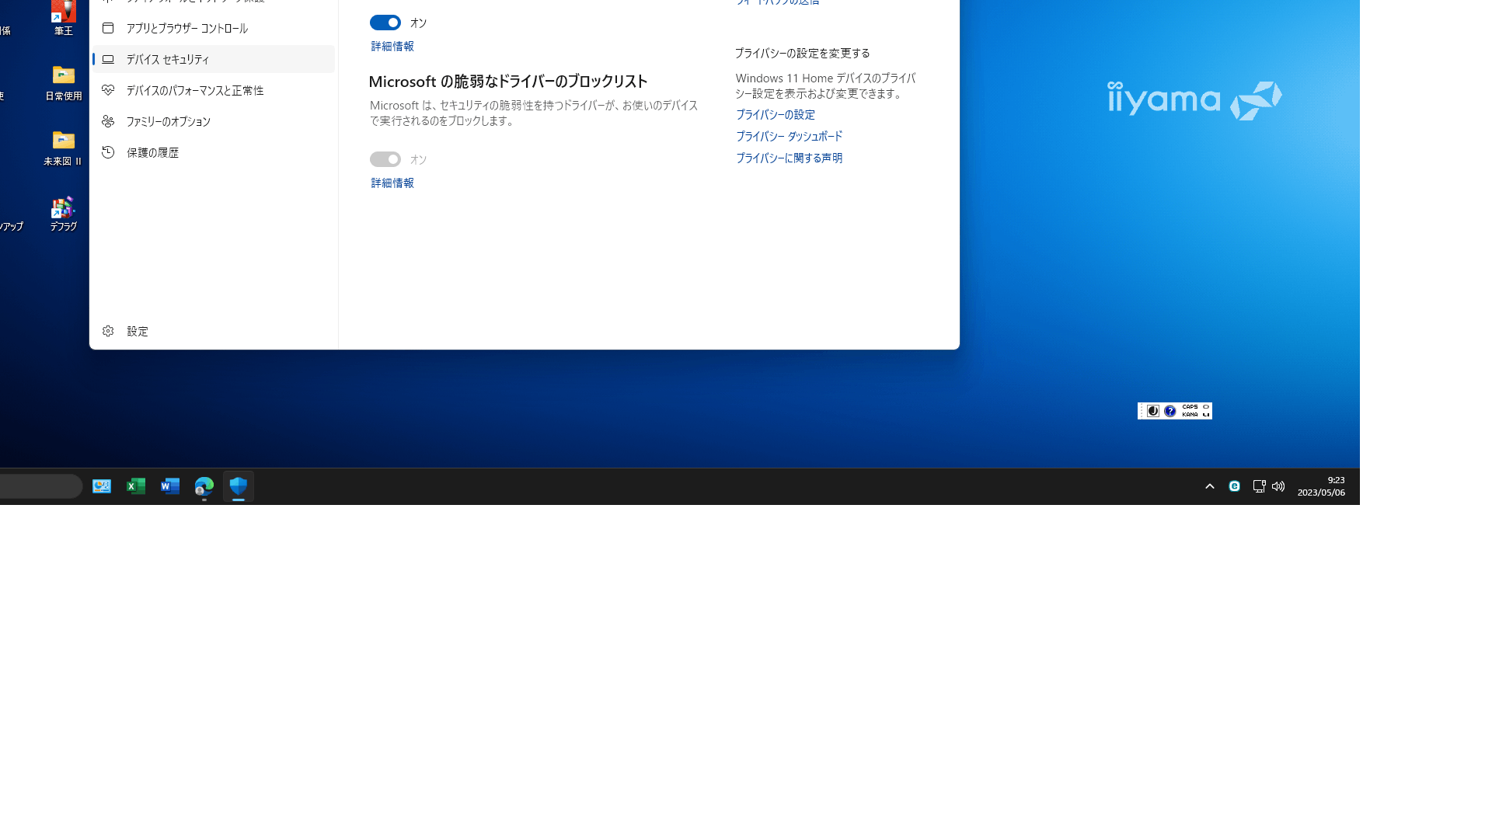Expand hidden system tray icons chevron
The width and height of the screenshot is (1492, 839).
(x=1209, y=486)
